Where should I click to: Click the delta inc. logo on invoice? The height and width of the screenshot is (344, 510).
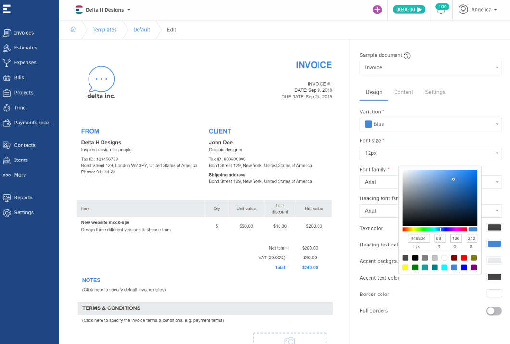click(x=101, y=82)
